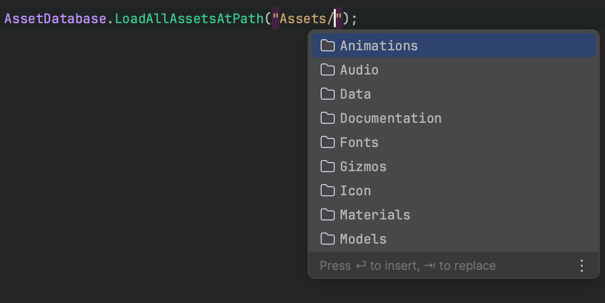The width and height of the screenshot is (605, 303).
Task: Click the Icon folder's icon
Action: click(328, 191)
